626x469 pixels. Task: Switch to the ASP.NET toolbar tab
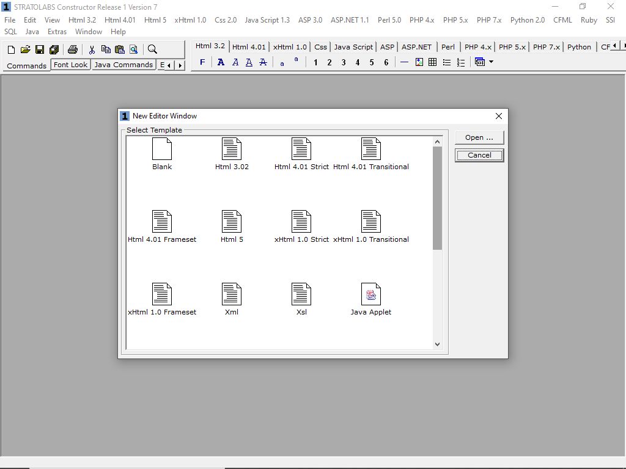coord(416,47)
